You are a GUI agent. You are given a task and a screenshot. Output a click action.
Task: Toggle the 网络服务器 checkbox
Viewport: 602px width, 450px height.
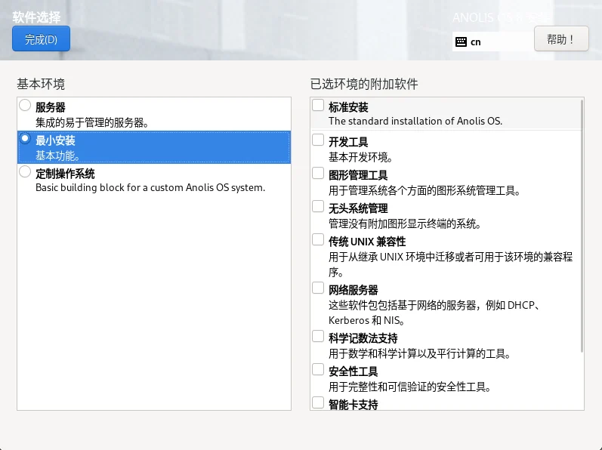click(318, 288)
